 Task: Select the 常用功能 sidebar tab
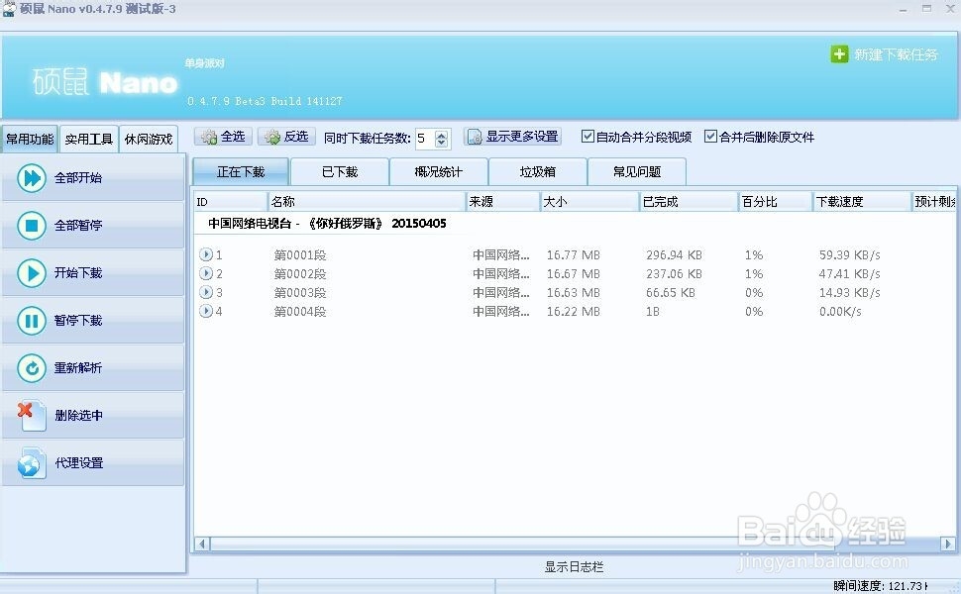30,139
